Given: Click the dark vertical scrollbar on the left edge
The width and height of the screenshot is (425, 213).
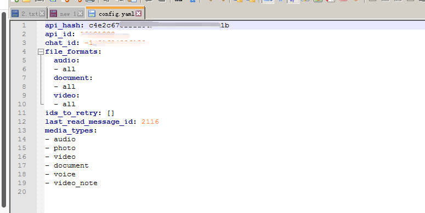Looking at the screenshot, I should [3, 110].
